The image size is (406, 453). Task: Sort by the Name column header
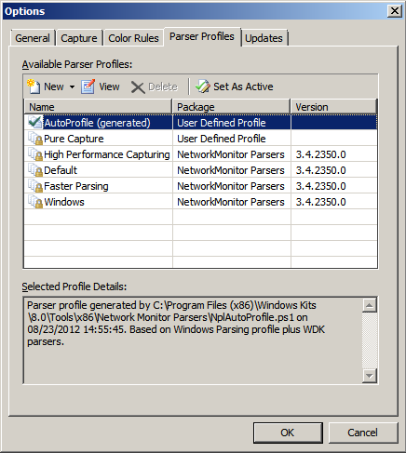click(x=98, y=107)
